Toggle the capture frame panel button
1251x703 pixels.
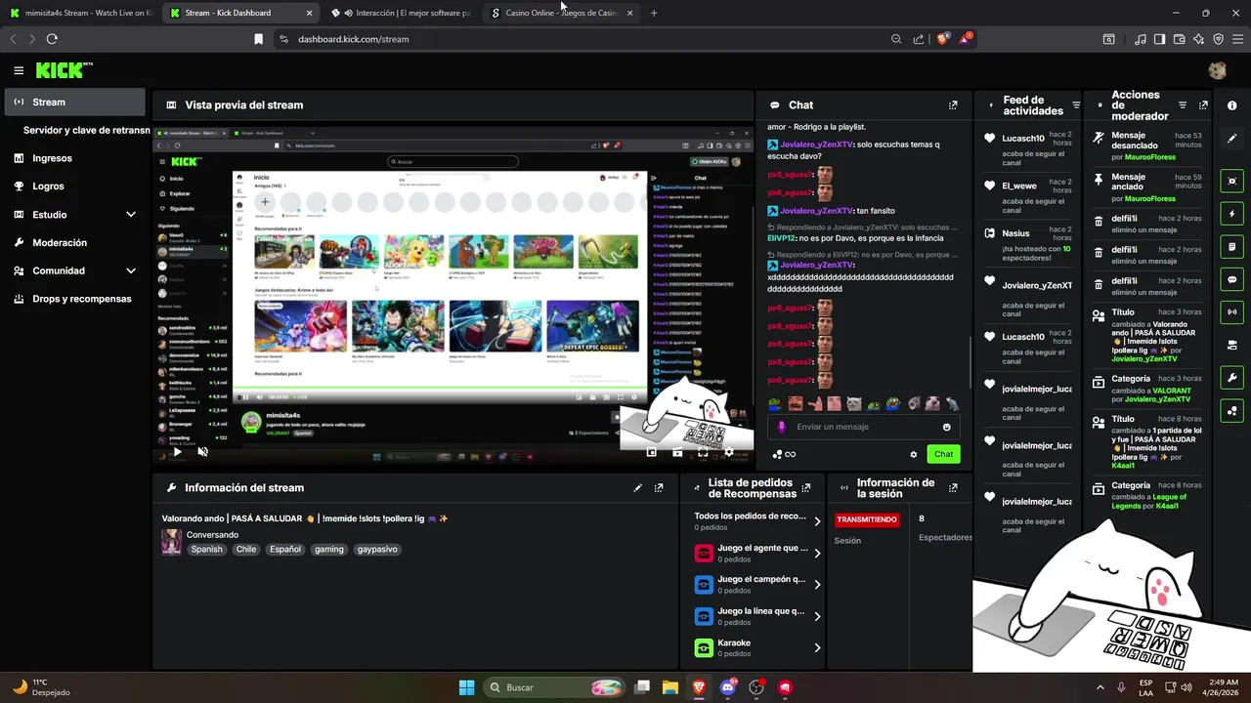coord(1231,181)
